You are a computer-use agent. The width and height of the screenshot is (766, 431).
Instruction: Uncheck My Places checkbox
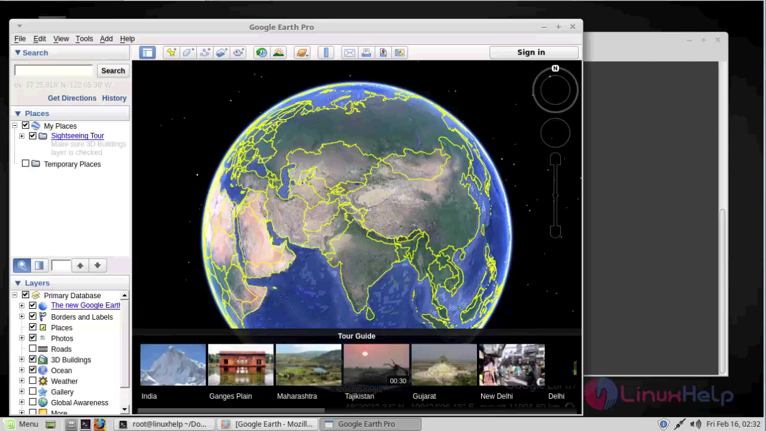[26, 126]
